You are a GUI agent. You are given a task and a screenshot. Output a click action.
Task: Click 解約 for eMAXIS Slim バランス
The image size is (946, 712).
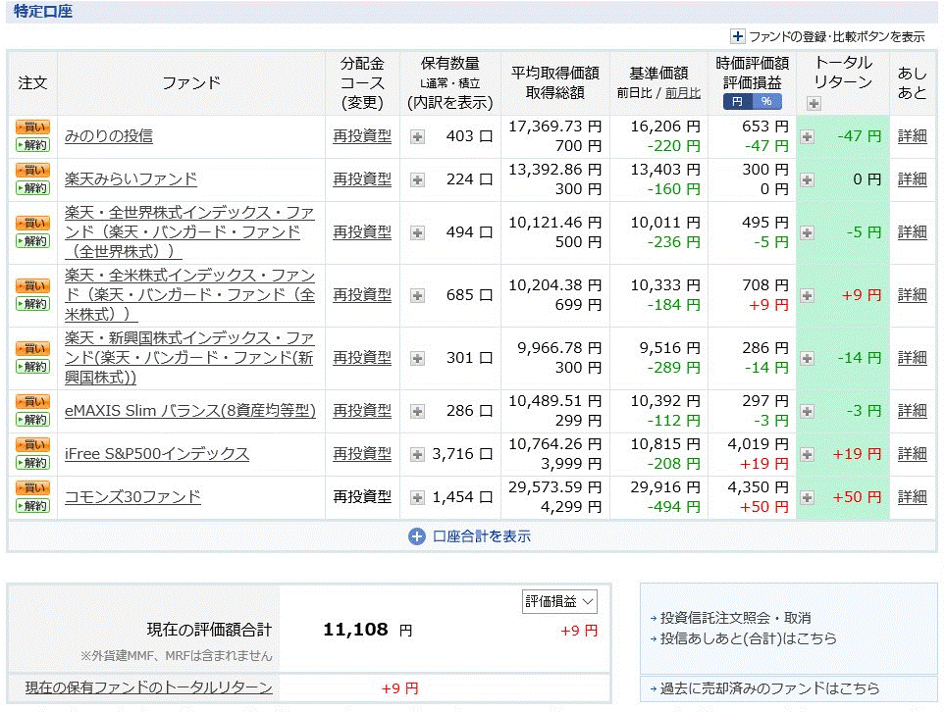(32, 420)
